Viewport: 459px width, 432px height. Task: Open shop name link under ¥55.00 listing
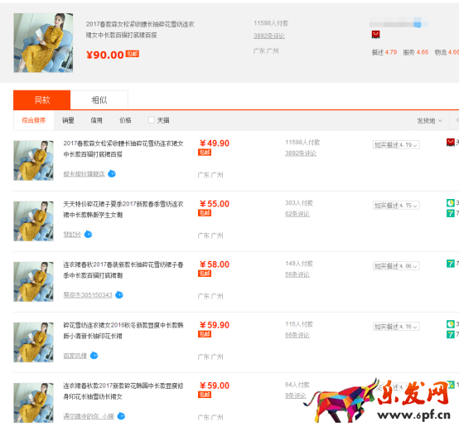point(72,235)
